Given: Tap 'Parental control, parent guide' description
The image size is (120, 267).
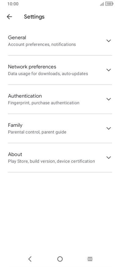Looking at the screenshot, I should click(x=37, y=132).
